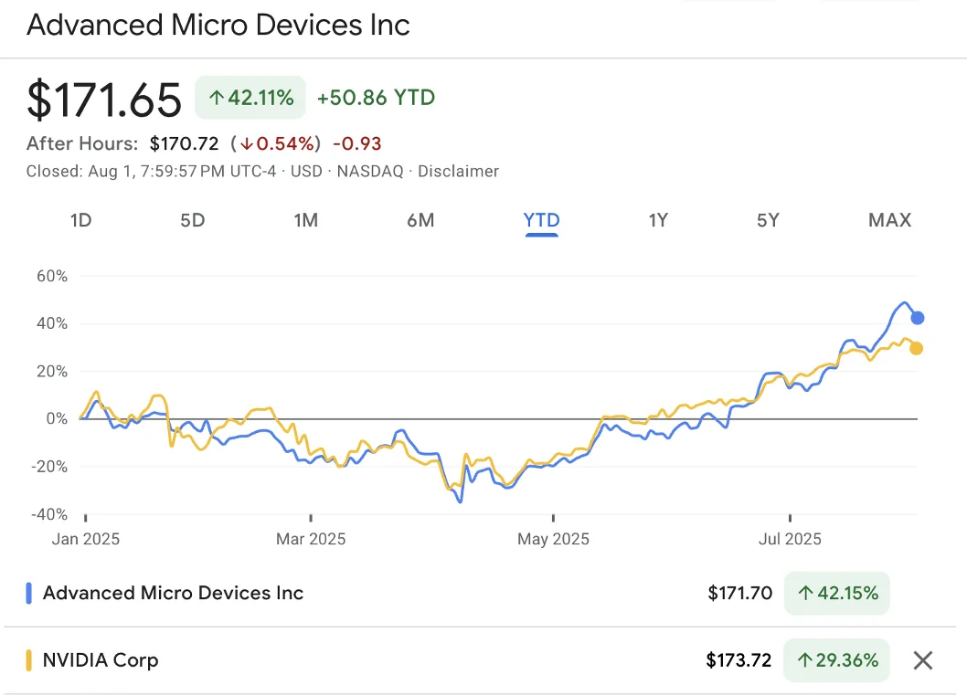This screenshot has width=967, height=696.
Task: Switch to the 5D time range
Action: (x=193, y=220)
